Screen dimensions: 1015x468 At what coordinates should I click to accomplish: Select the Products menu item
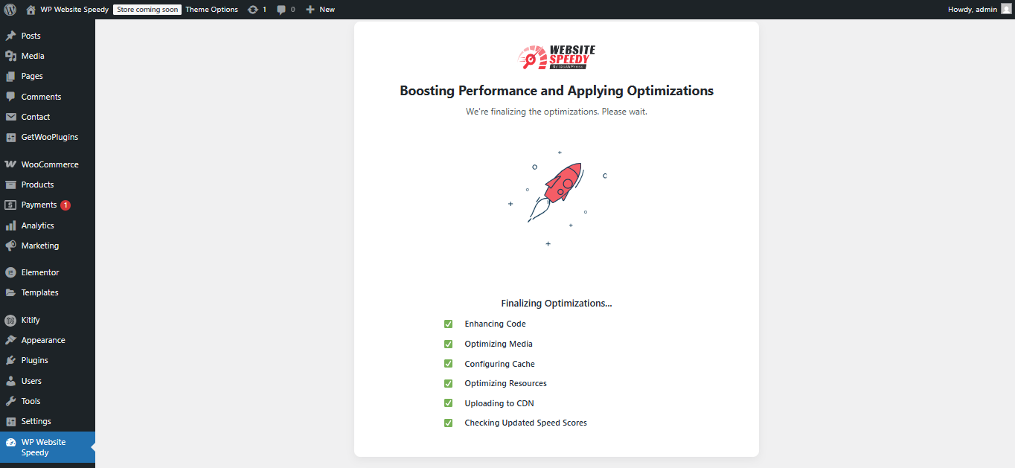[48, 185]
